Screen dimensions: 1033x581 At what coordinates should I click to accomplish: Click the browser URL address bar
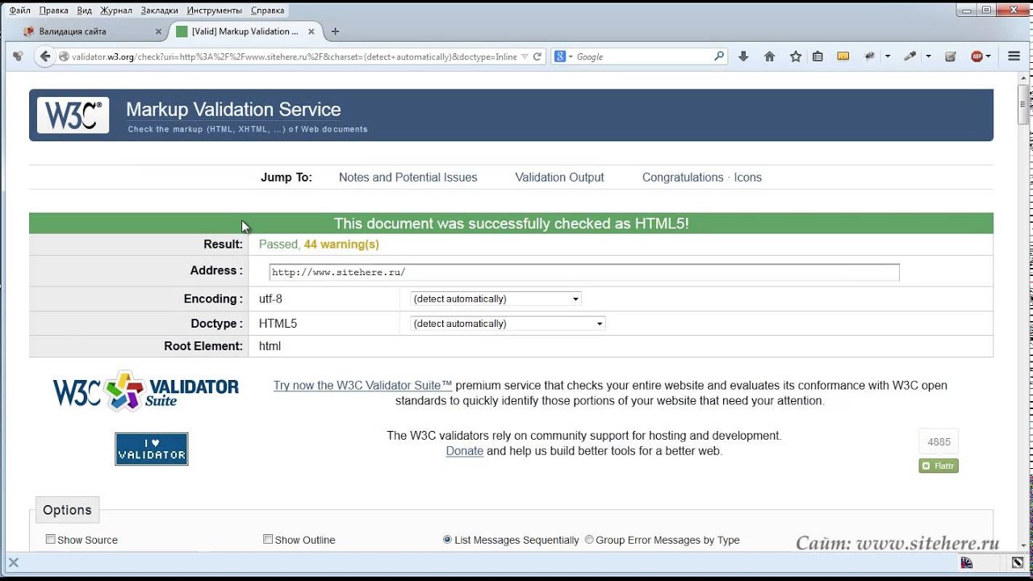293,56
